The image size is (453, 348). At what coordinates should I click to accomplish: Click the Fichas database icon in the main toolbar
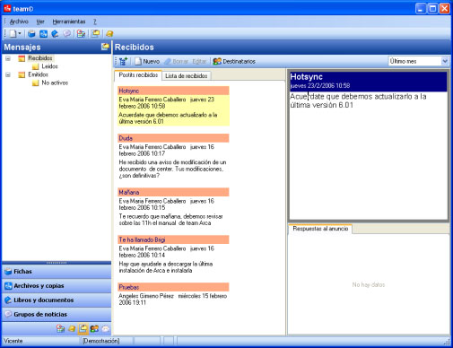tap(31, 34)
